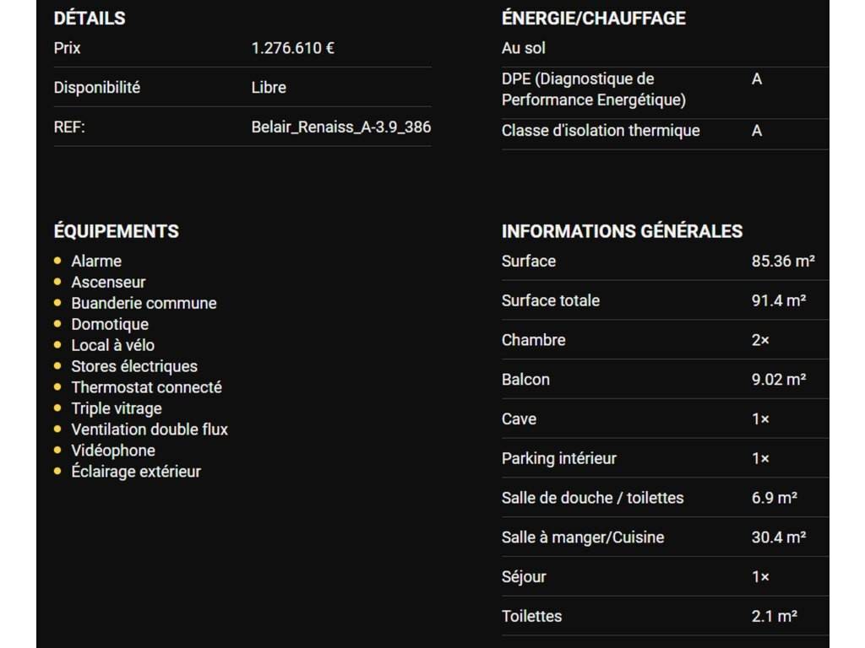Screen dimensions: 865x648
Task: Click the Parking intérieur row label
Action: pos(559,459)
